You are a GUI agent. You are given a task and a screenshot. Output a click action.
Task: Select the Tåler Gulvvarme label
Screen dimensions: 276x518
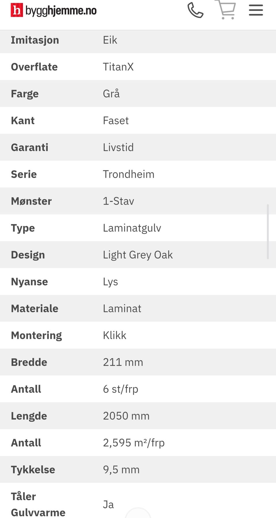coord(38,504)
